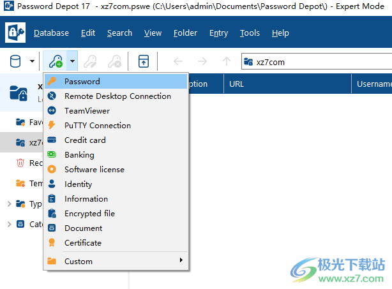The width and height of the screenshot is (392, 289).
Task: Sort by the URL column header
Action: tap(287, 84)
